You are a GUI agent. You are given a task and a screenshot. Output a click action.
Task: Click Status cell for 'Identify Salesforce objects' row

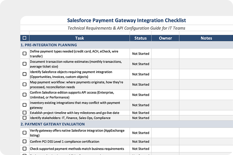click(141, 74)
